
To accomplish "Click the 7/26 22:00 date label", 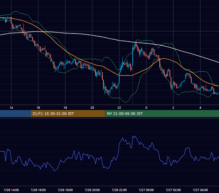I will click(x=119, y=190).
